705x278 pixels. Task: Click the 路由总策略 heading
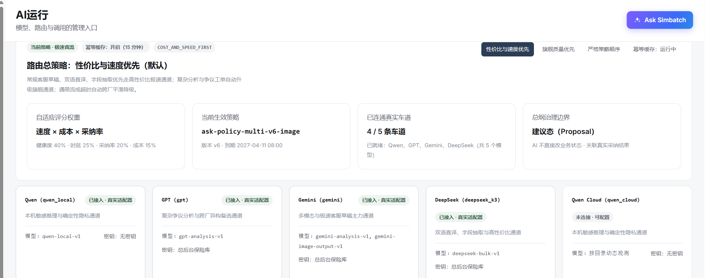tap(97, 66)
